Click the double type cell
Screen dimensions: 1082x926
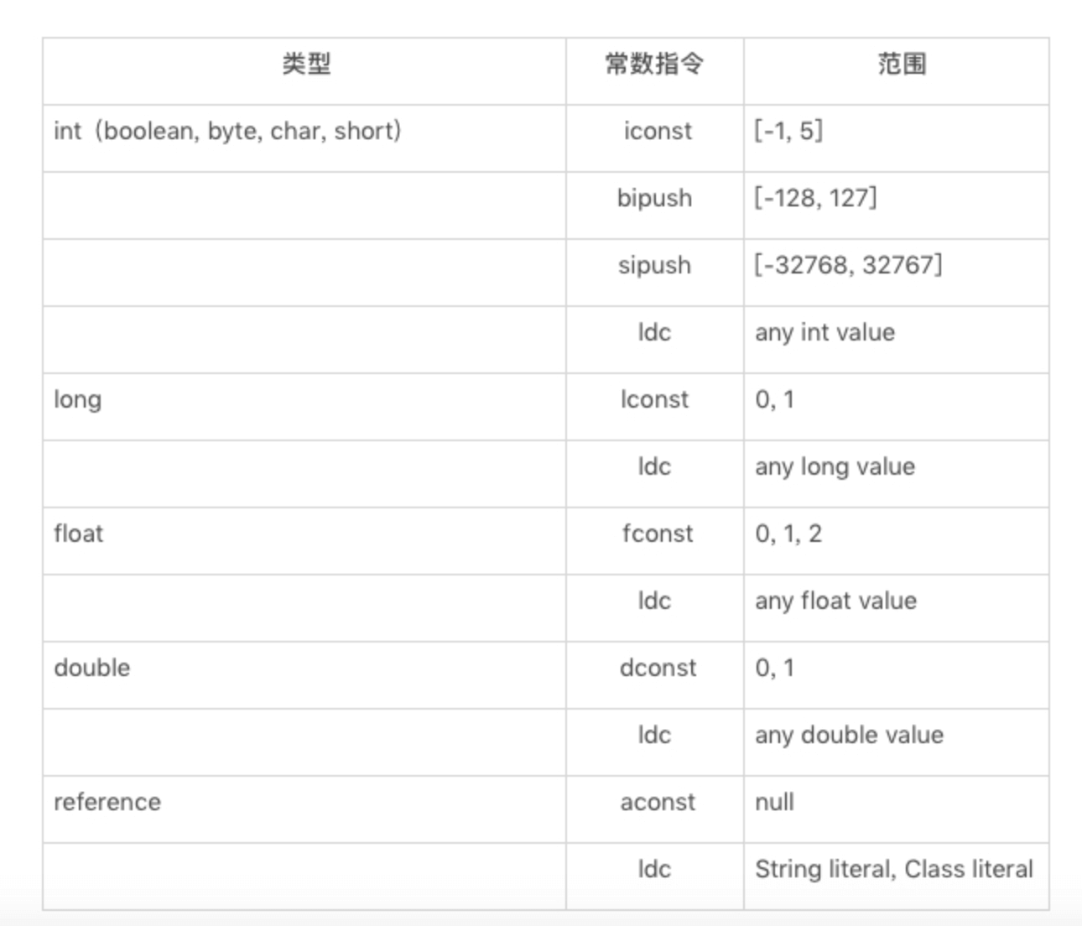coord(304,675)
